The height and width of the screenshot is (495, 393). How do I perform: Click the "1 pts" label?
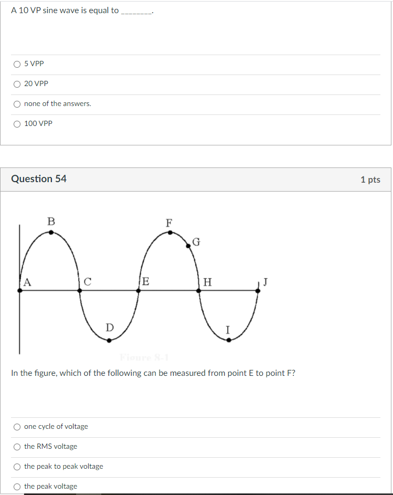tap(371, 179)
